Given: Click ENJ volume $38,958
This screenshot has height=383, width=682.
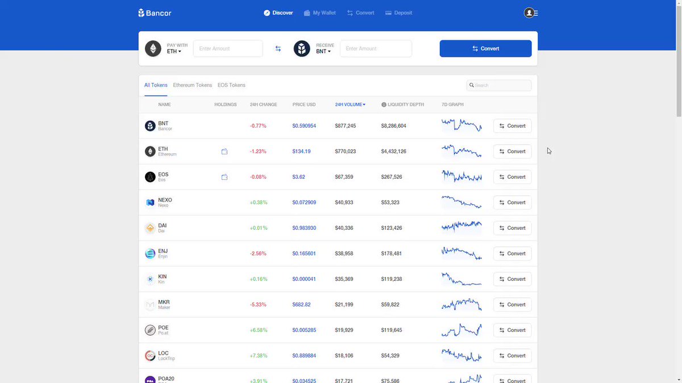Looking at the screenshot, I should click(x=344, y=254).
